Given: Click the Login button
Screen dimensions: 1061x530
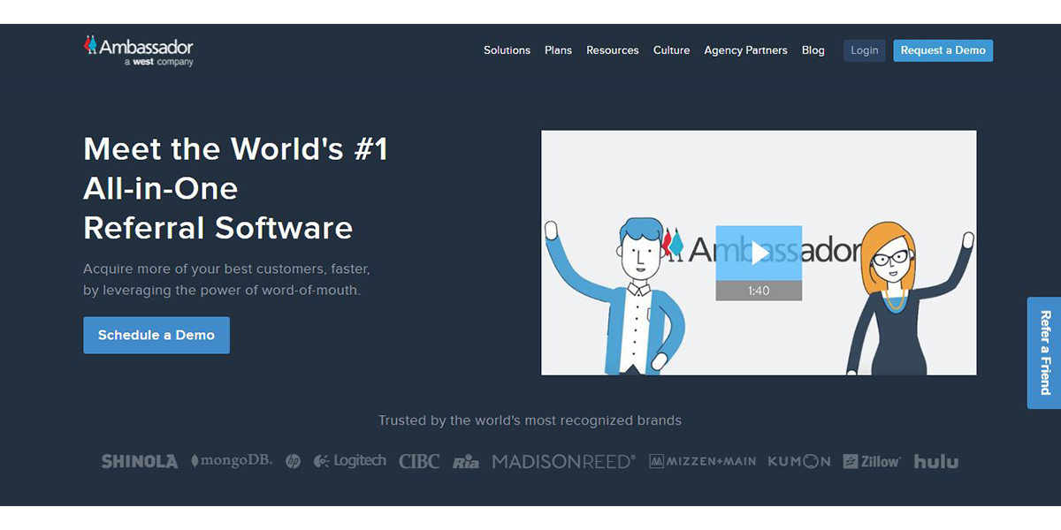Looking at the screenshot, I should coord(865,50).
